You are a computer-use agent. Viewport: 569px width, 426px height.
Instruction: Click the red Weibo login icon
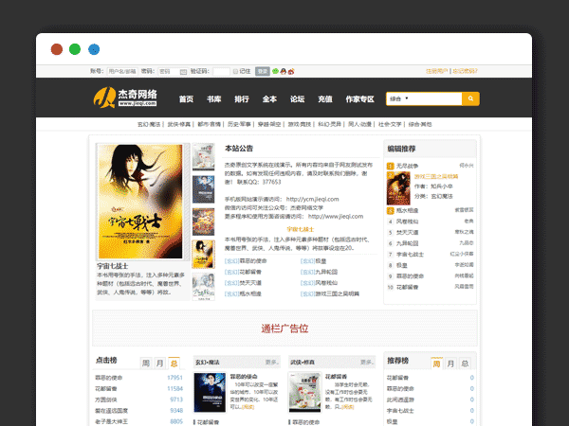[x=289, y=71]
